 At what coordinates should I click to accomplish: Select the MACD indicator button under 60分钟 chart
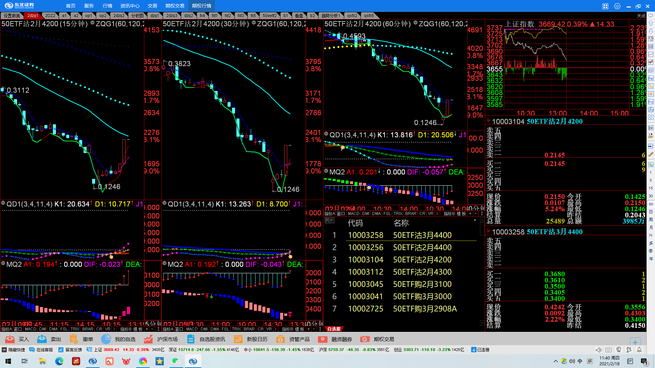[x=353, y=214]
